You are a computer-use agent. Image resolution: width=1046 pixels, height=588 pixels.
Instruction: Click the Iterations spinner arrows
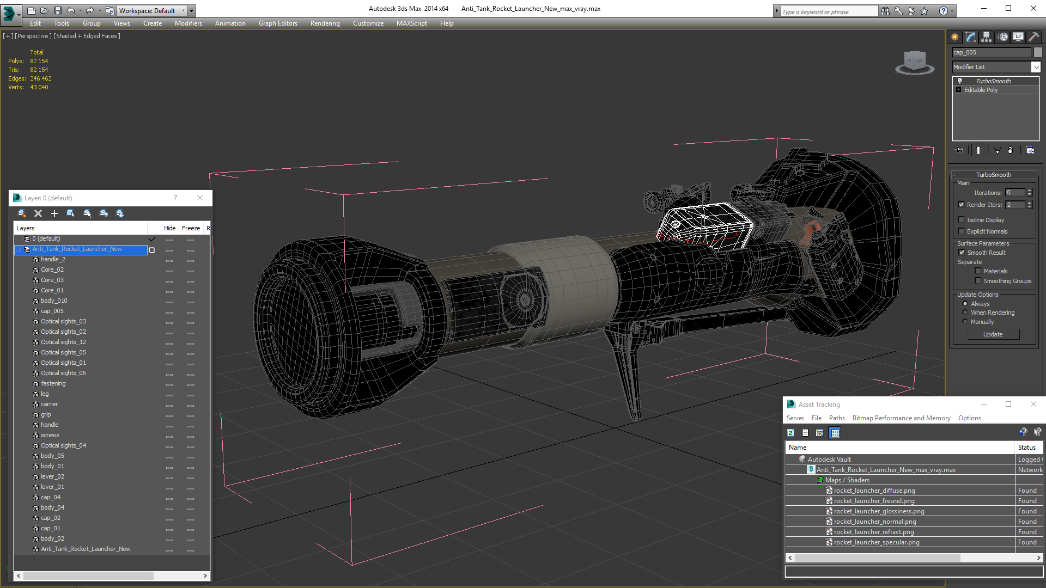pyautogui.click(x=1029, y=192)
